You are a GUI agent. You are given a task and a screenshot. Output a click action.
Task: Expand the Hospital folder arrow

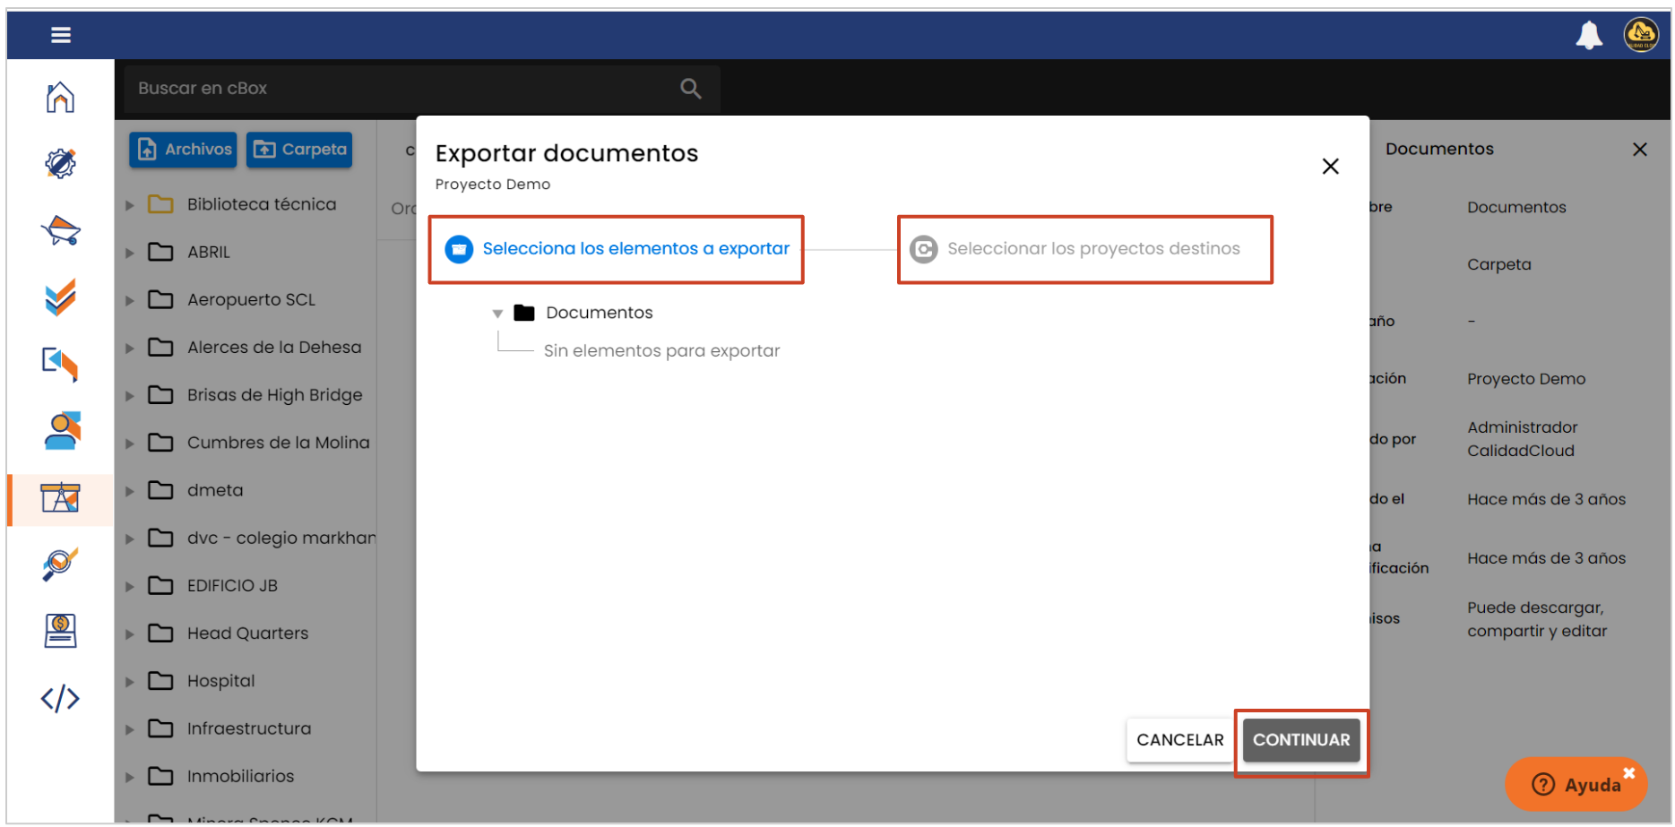[130, 682]
